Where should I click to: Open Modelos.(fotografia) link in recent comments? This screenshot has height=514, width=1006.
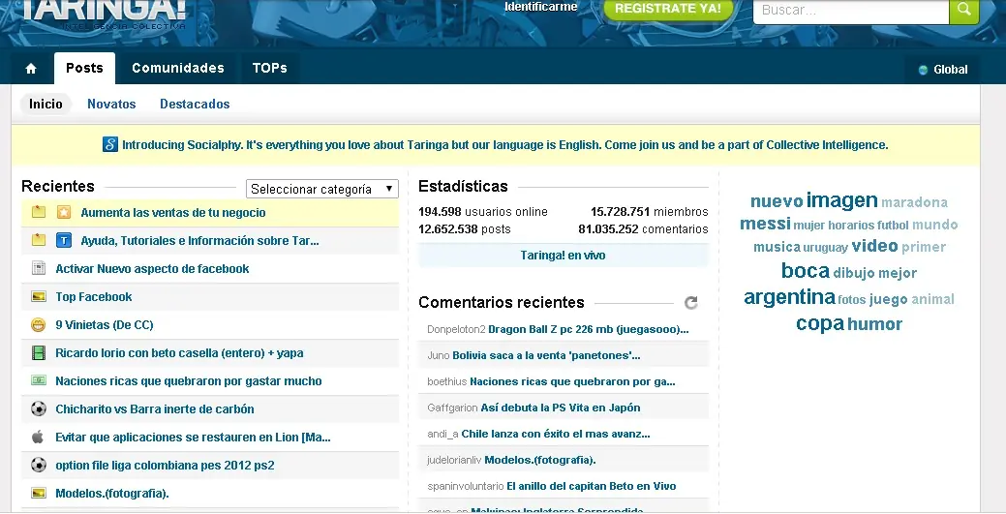[540, 460]
